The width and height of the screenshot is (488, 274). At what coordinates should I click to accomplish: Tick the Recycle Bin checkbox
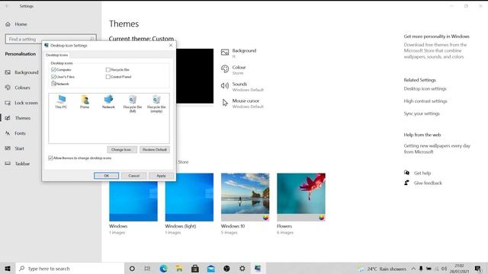108,69
